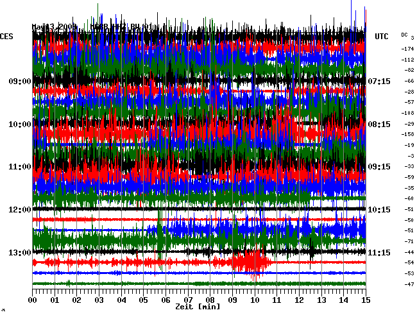Click the 06 minute axis tick label
417x317 pixels.
click(x=166, y=300)
